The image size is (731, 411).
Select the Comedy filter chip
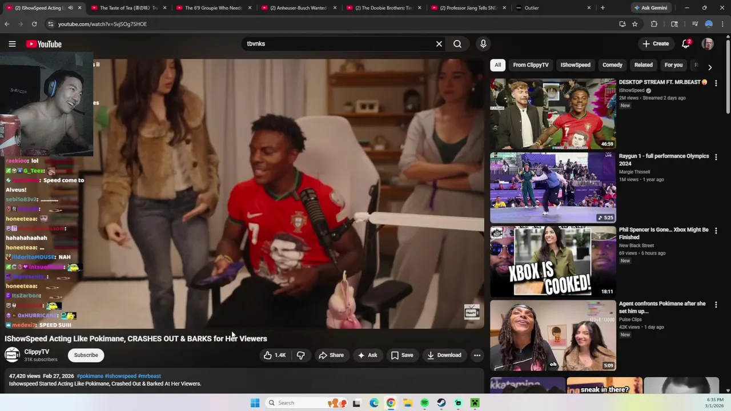pos(612,65)
